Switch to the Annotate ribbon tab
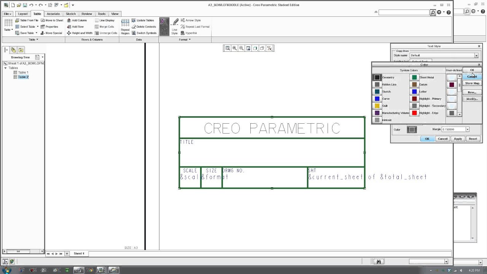The image size is (487, 274). tap(53, 14)
